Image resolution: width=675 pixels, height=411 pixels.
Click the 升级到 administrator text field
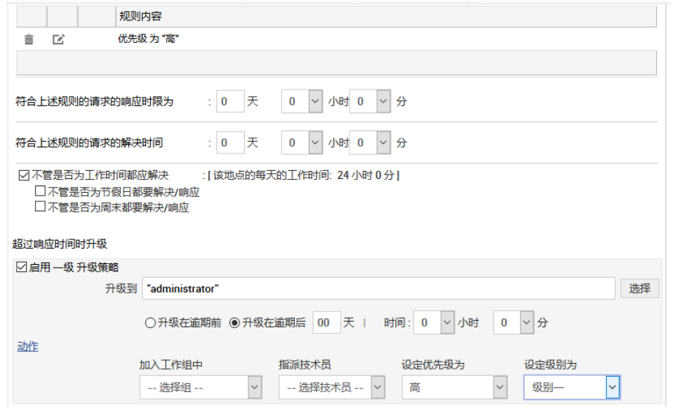pos(379,289)
